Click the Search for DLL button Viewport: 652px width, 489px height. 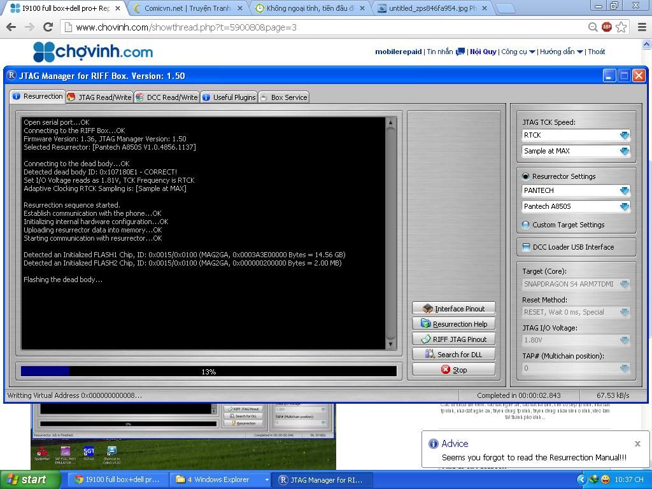(x=453, y=354)
